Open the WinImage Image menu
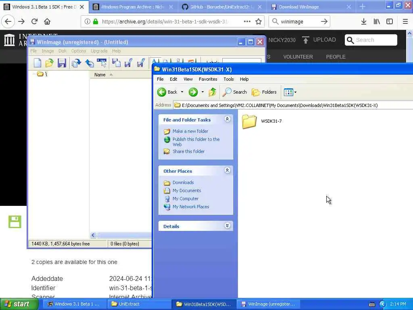The width and height of the screenshot is (413, 310). tap(48, 51)
